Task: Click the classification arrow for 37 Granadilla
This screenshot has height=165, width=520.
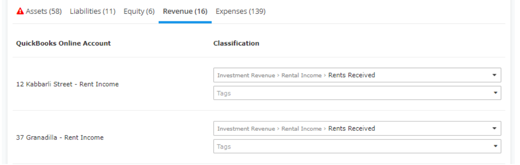Action: [x=494, y=128]
